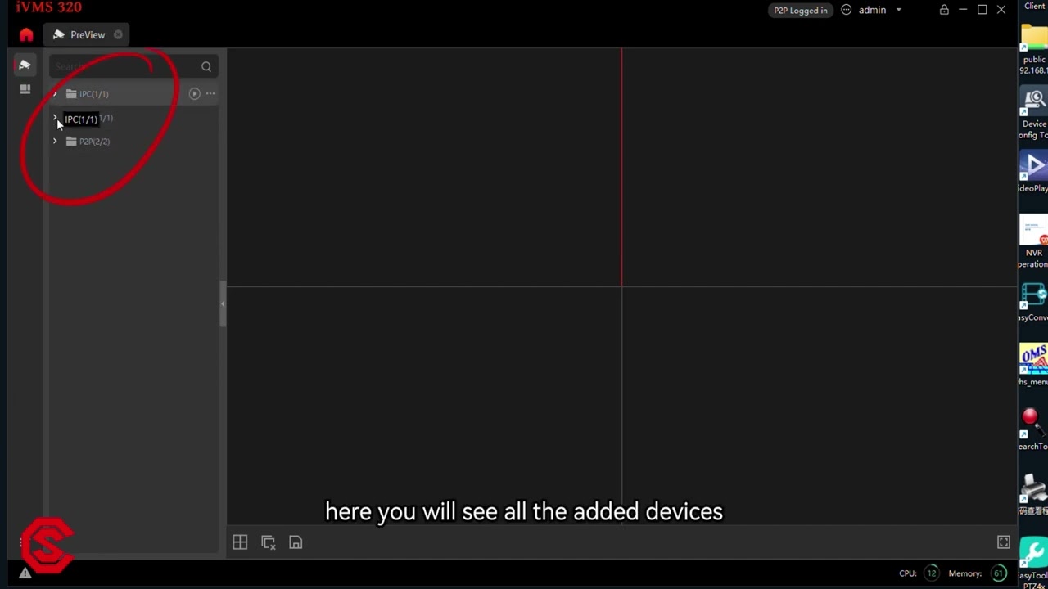Open the NVR operation desktop document
This screenshot has height=589, width=1048.
click(1034, 241)
